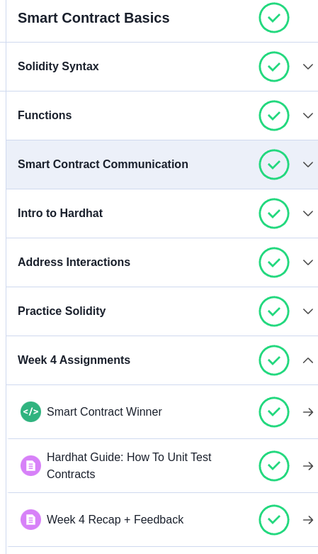Open Hardhat Guide lesson via its arrow icon

[308, 466]
